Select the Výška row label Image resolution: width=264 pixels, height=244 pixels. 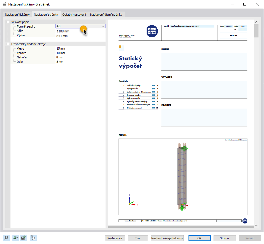21,35
